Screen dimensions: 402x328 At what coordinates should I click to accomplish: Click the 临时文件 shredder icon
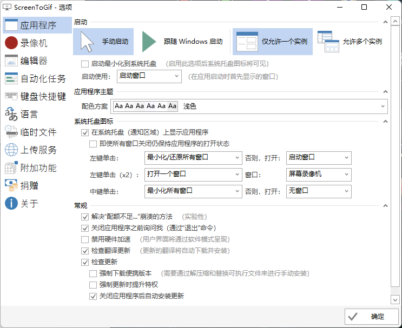coord(11,132)
